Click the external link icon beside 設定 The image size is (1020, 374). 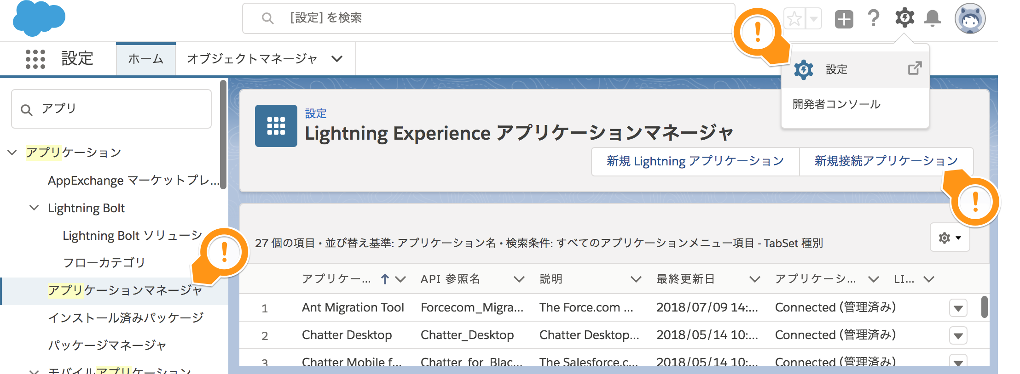(x=915, y=68)
